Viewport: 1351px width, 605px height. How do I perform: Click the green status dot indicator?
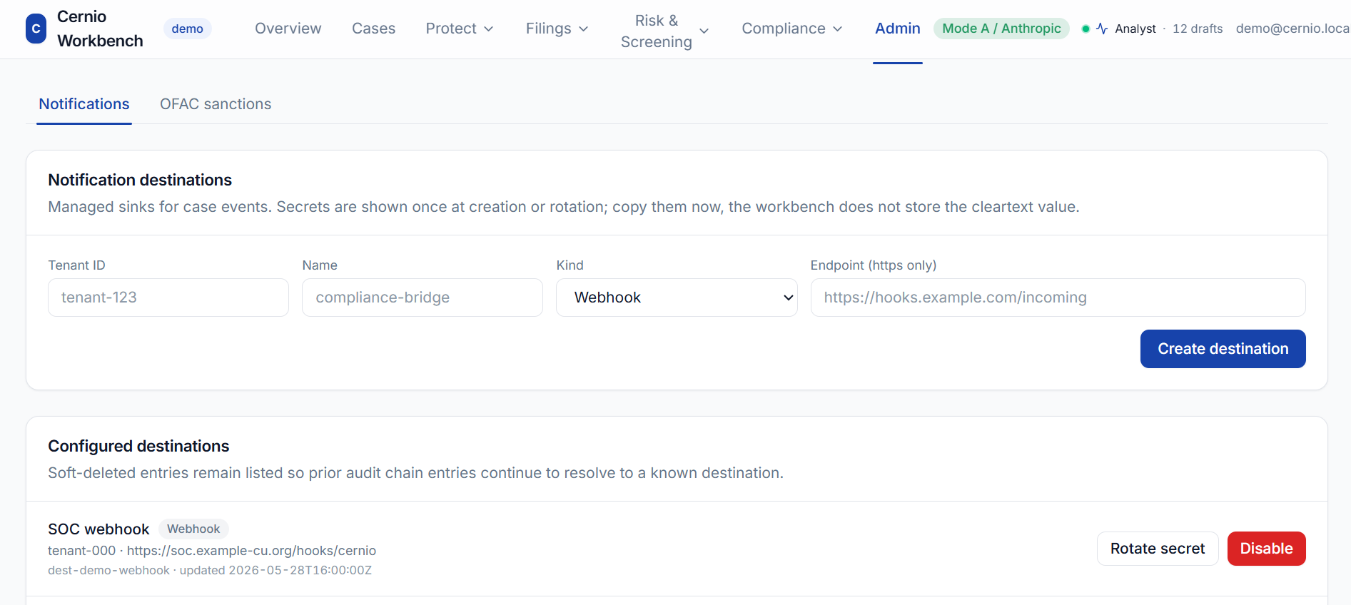[1086, 29]
